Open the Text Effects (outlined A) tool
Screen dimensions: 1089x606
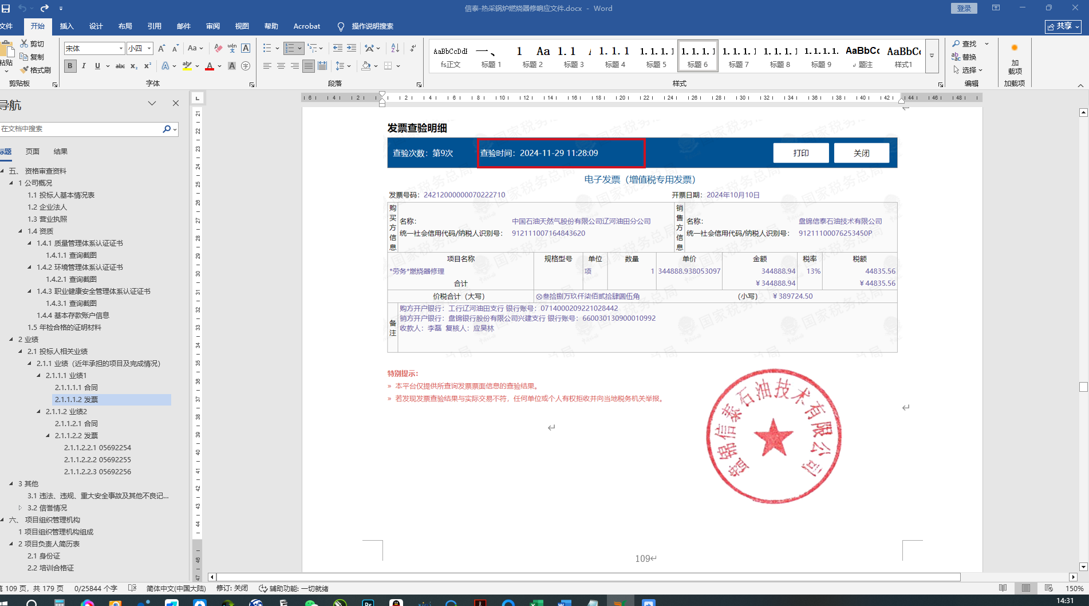pos(165,66)
